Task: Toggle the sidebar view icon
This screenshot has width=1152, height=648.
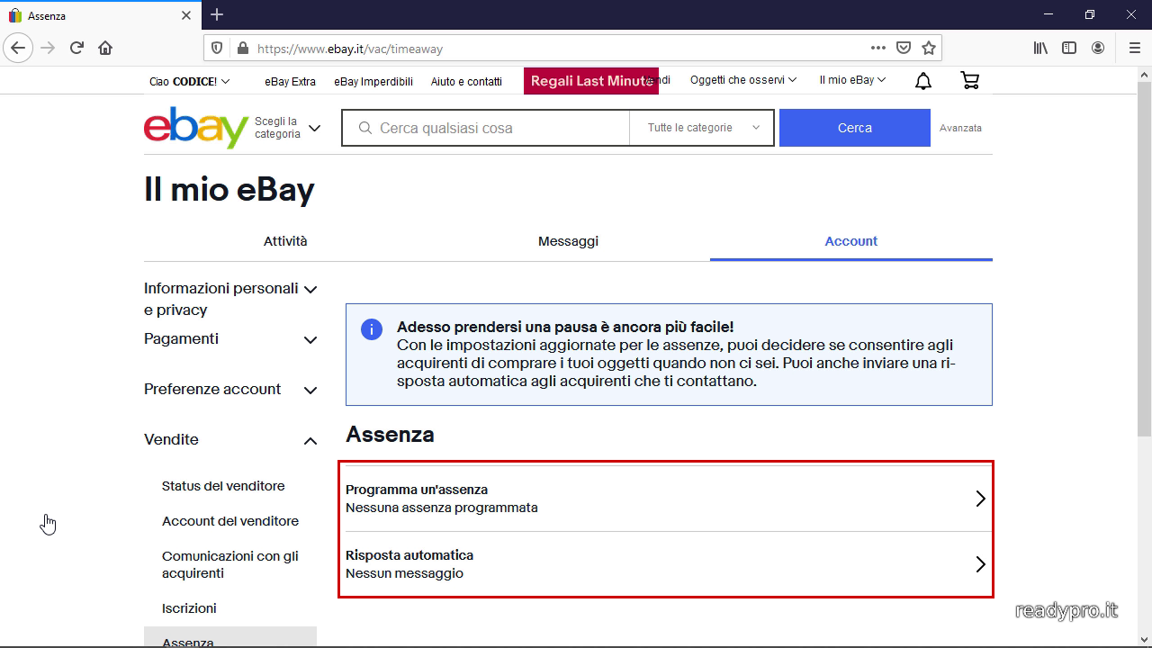Action: pos(1069,48)
